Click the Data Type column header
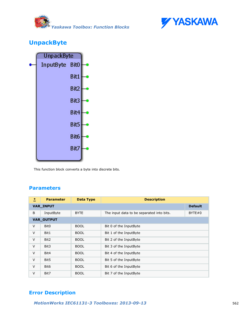The image size is (247, 320). [86, 200]
